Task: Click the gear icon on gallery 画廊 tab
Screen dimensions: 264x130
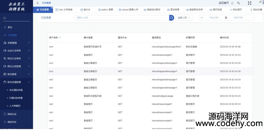Action: pos(99,10)
